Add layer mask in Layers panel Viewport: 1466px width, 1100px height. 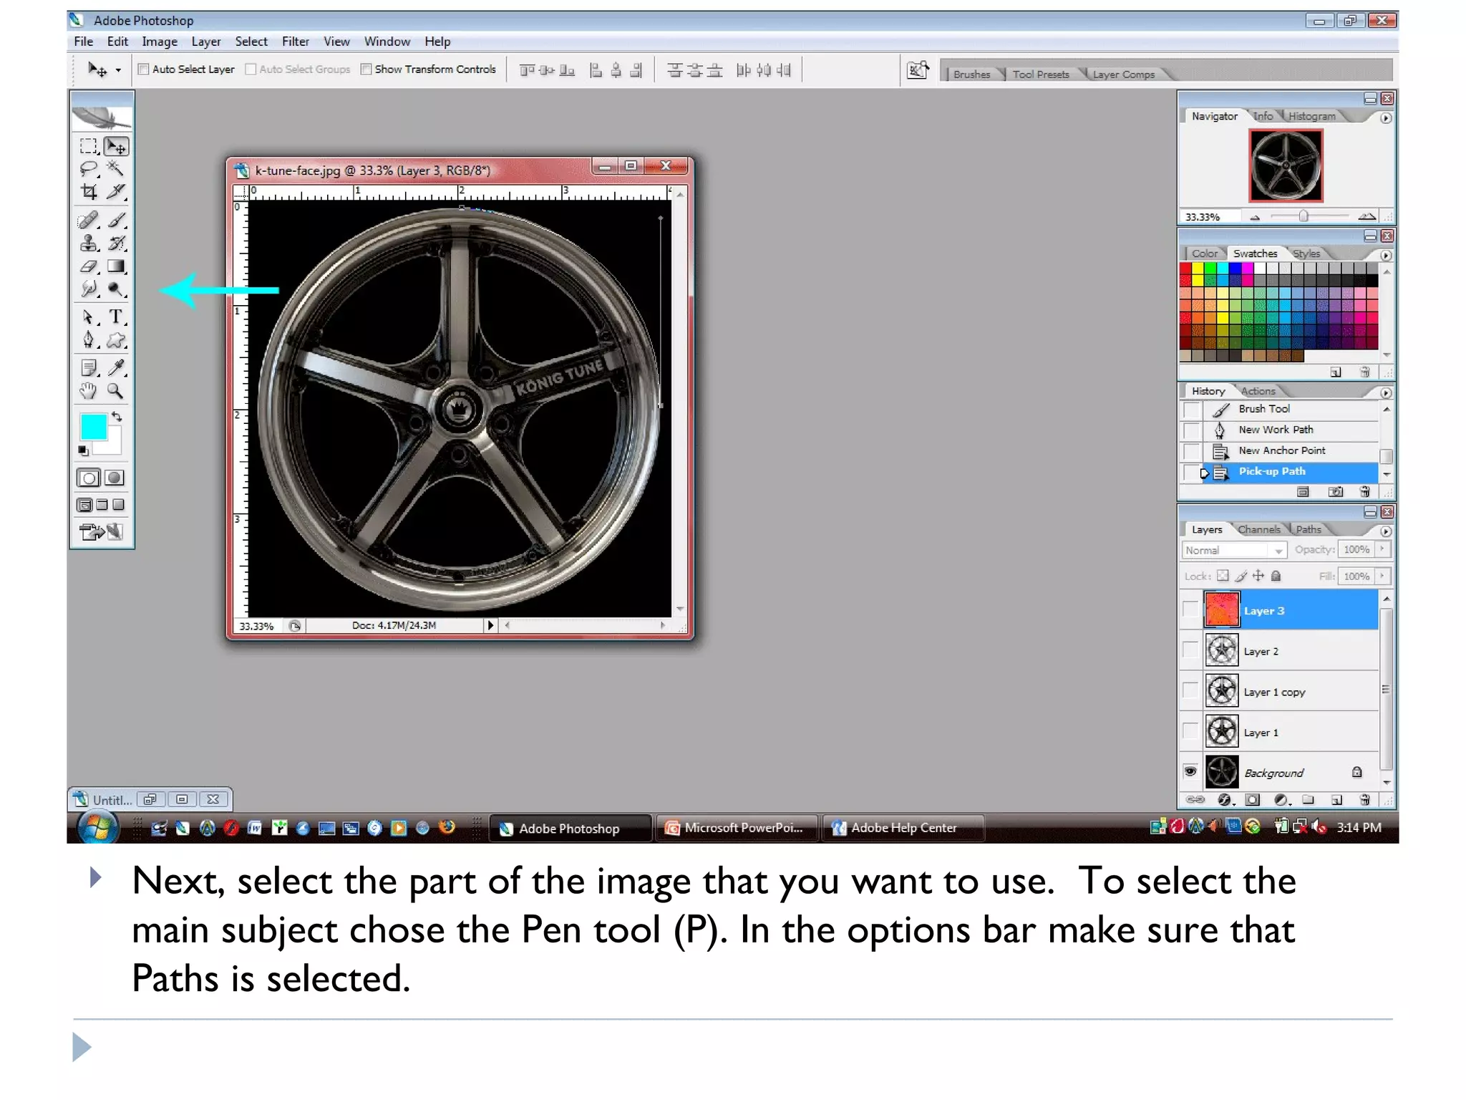[1252, 800]
